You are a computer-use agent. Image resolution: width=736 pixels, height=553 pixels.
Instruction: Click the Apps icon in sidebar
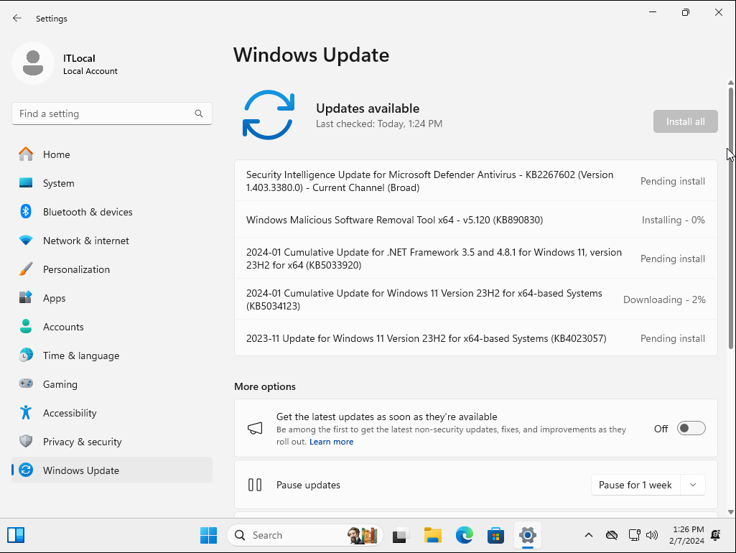[26, 297]
